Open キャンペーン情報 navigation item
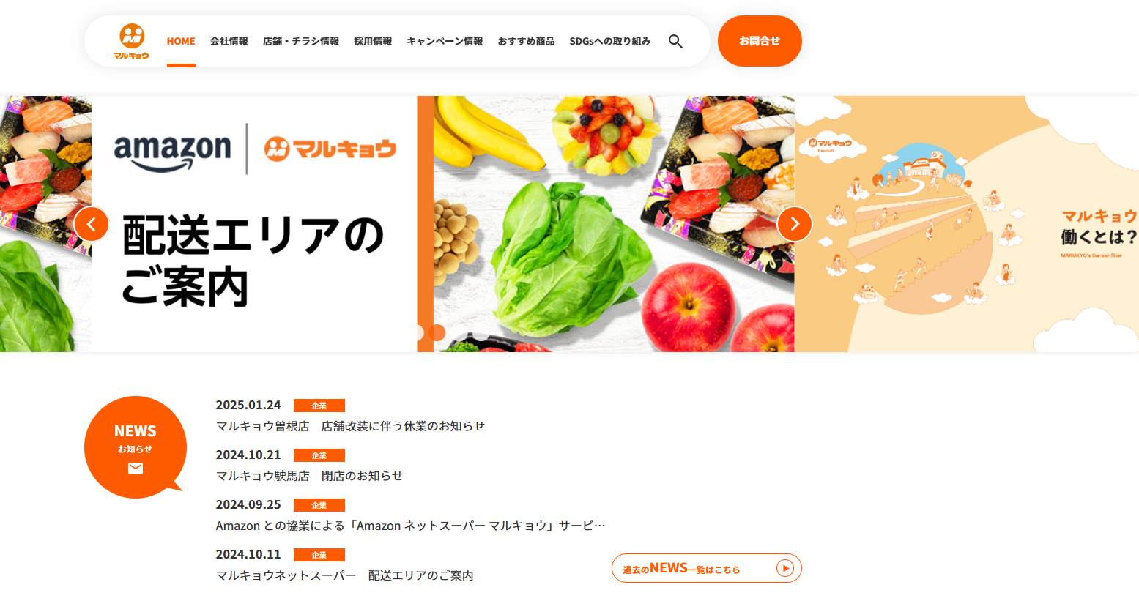This screenshot has width=1139, height=601. (x=445, y=42)
